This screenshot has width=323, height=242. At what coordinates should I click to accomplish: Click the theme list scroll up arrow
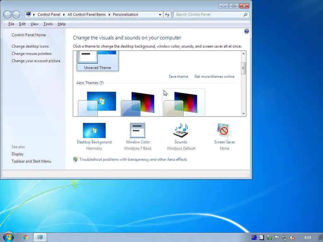tap(243, 54)
